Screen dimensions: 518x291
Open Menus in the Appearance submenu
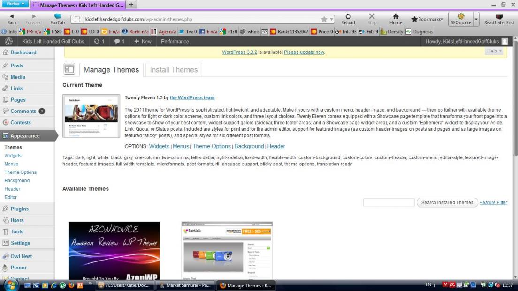[11, 164]
